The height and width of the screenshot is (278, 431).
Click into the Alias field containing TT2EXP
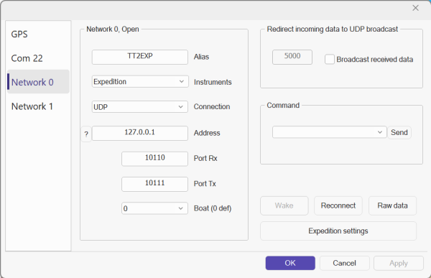(x=140, y=57)
